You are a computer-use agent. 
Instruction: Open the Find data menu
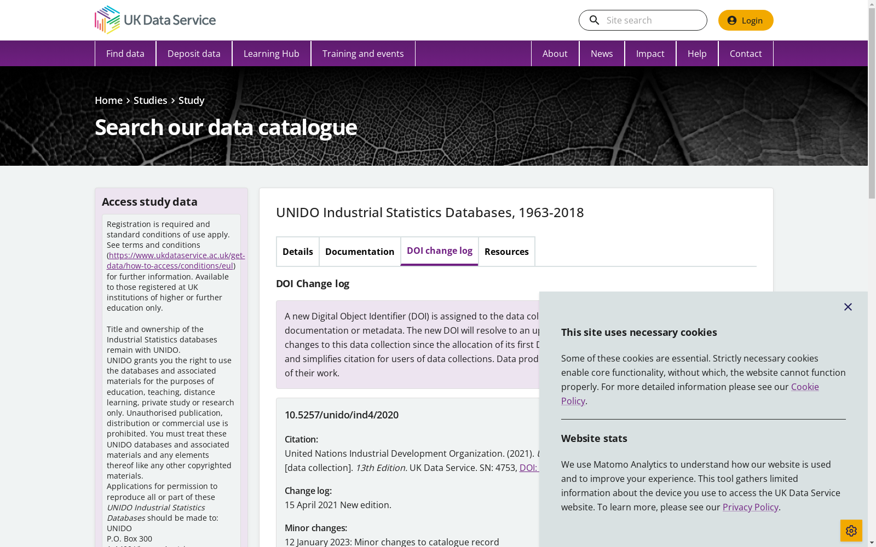(125, 54)
